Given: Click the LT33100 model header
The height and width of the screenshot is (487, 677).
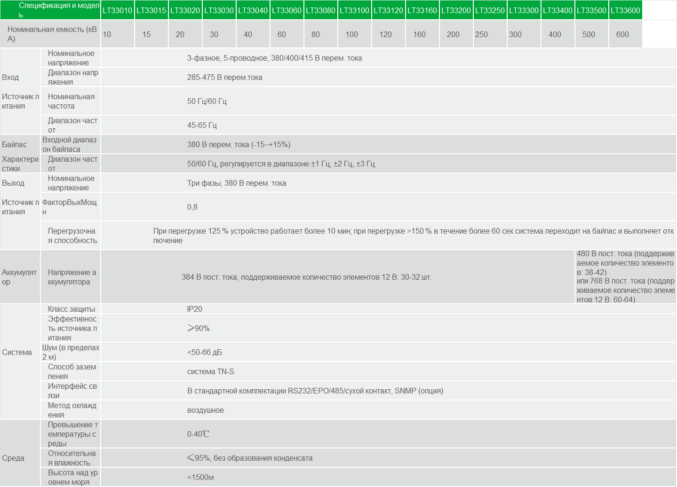Looking at the screenshot, I should click(x=354, y=10).
